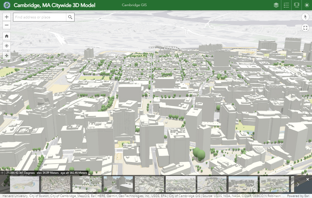Toggle pan/rotate navigation mode
Viewport: 312px width, 198px height.
click(x=7, y=55)
